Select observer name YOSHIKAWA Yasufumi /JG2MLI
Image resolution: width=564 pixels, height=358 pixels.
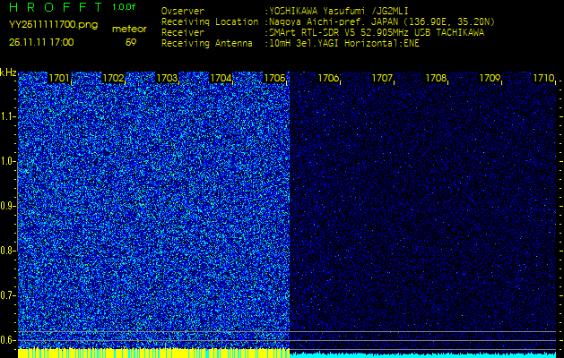(338, 12)
